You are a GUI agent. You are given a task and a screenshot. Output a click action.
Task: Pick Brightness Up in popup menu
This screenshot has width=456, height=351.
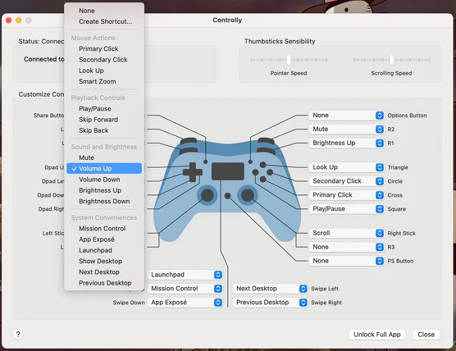tap(104, 190)
